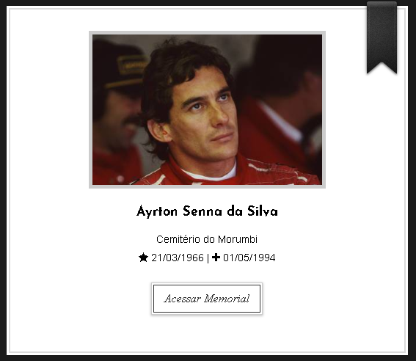
Task: Click the word Memorial inside the button
Action: click(x=227, y=299)
